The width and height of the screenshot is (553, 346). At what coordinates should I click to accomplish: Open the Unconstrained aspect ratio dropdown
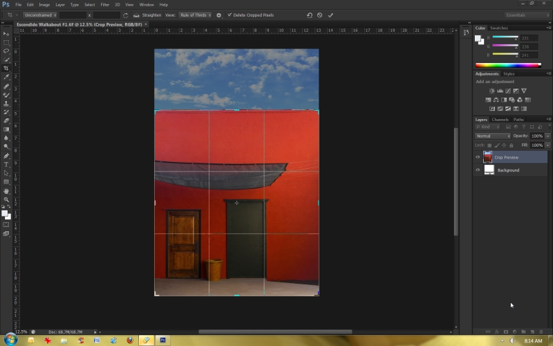[38, 15]
